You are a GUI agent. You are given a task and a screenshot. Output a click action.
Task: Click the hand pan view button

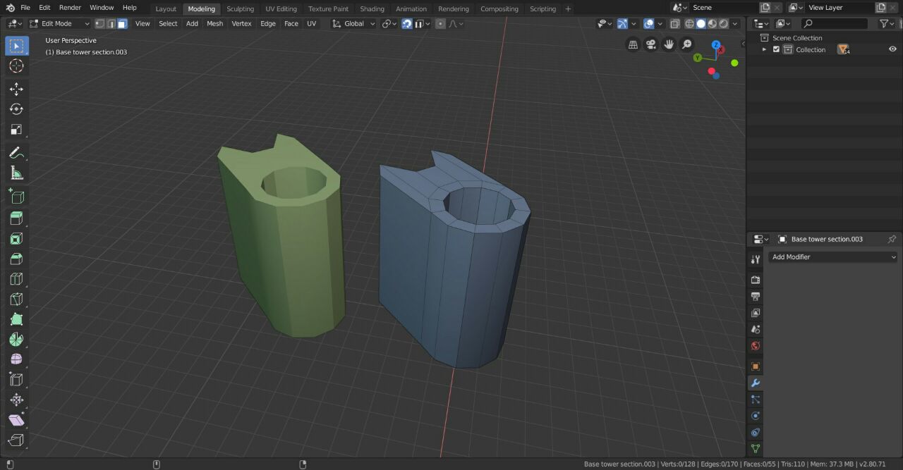(x=669, y=44)
